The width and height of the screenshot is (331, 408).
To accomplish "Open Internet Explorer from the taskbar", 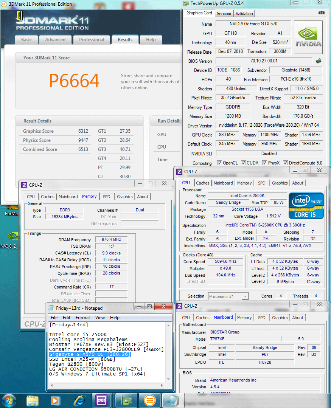I will pos(79,400).
